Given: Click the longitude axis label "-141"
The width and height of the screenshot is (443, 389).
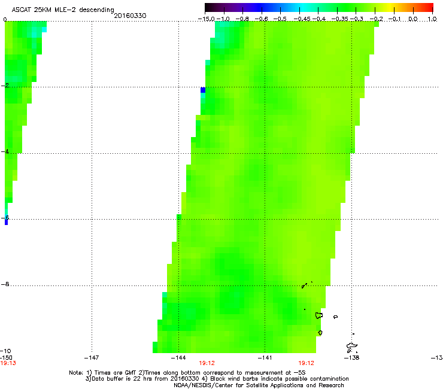Looking at the screenshot, I should pyautogui.click(x=265, y=358).
